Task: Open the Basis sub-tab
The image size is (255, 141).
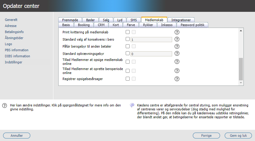Action: point(66,25)
